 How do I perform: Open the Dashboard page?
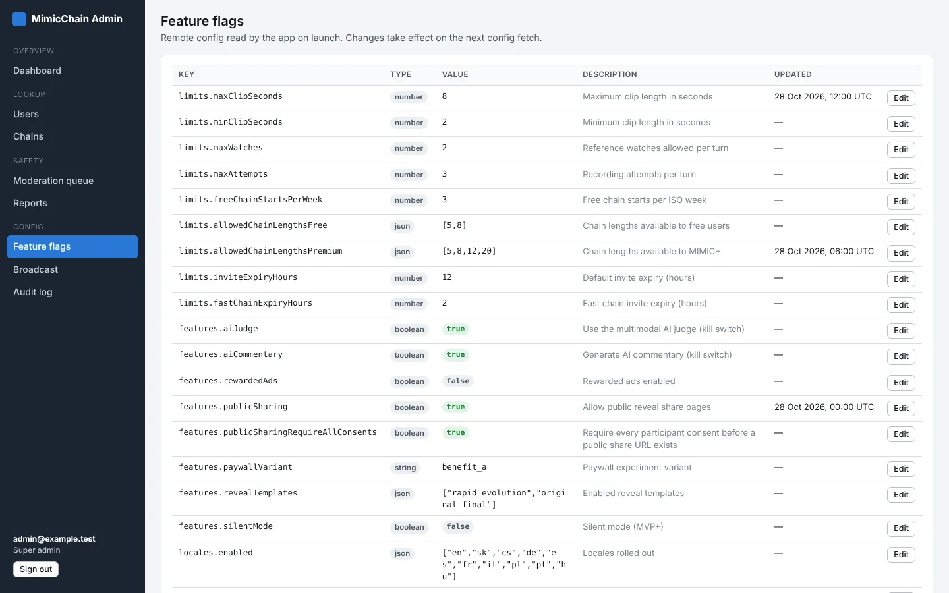coord(72,71)
